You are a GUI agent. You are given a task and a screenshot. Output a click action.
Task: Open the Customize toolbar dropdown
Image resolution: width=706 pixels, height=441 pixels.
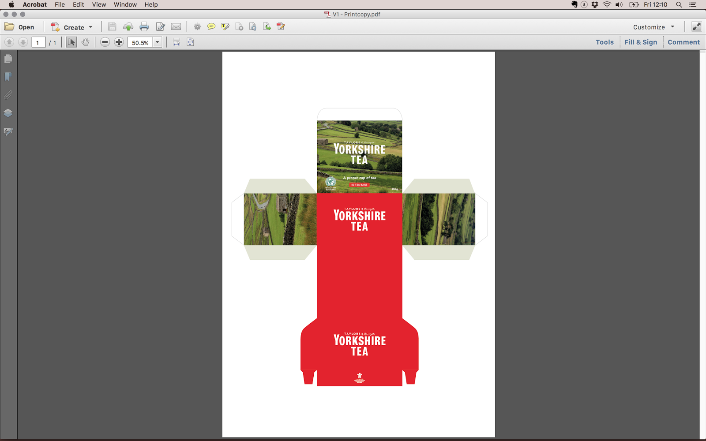654,27
